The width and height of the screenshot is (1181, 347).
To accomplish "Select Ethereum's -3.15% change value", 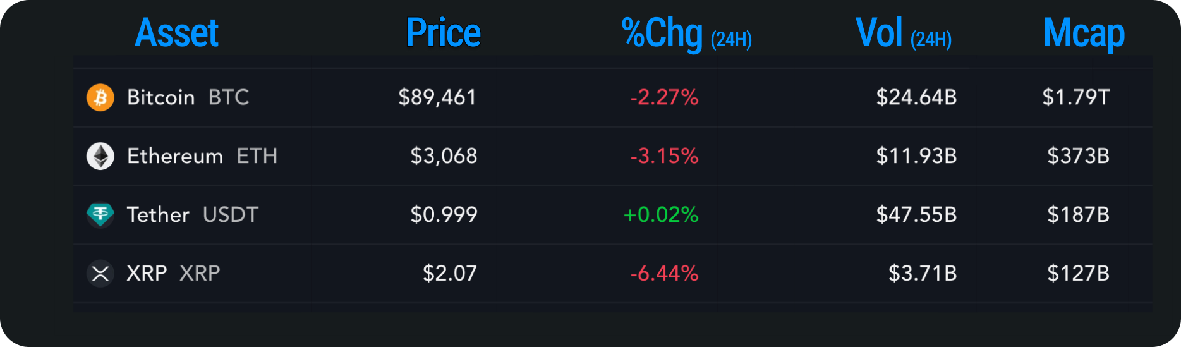I will coord(664,156).
